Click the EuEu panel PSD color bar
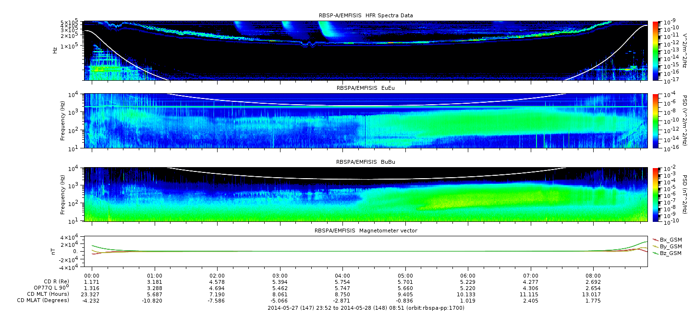Viewport: 695px width, 316px height. pyautogui.click(x=655, y=121)
